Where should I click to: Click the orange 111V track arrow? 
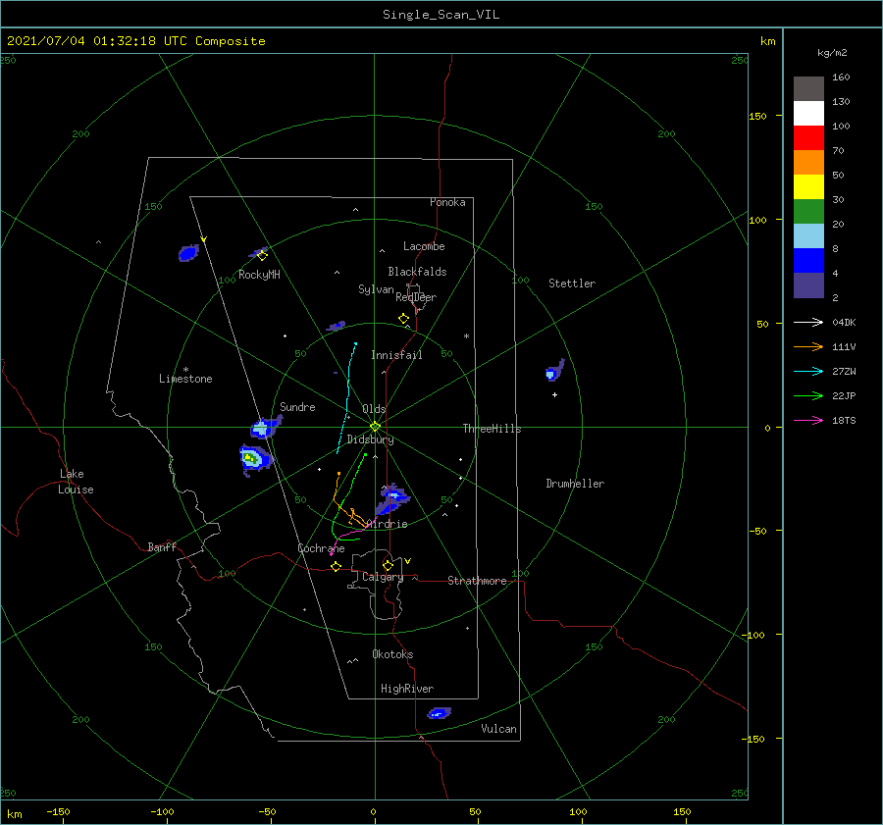[808, 347]
